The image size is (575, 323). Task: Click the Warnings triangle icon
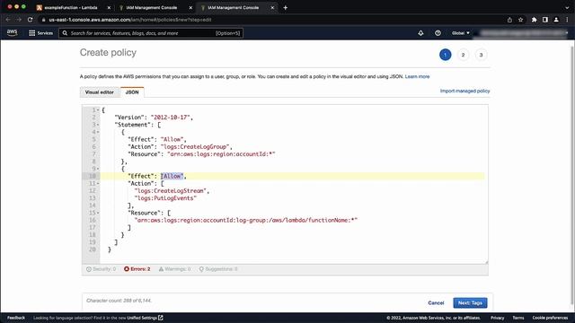point(161,269)
